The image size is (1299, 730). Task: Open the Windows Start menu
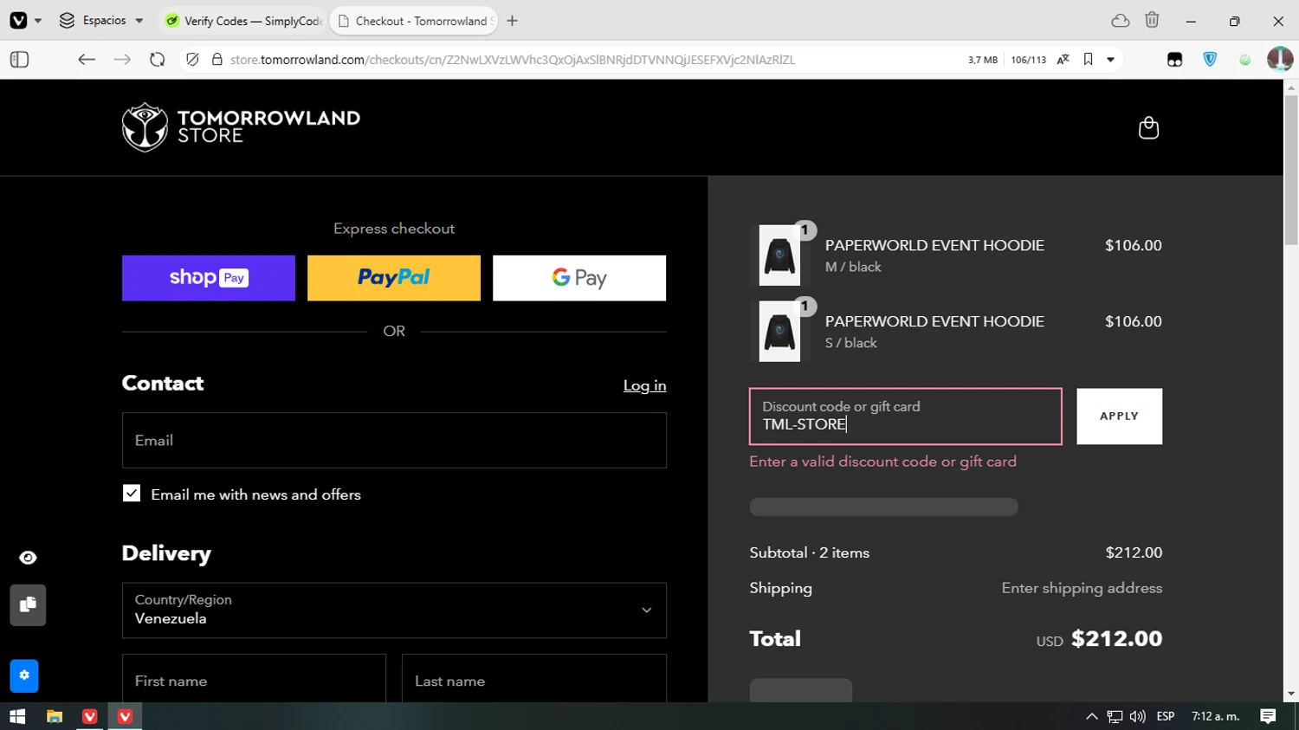[x=17, y=716]
